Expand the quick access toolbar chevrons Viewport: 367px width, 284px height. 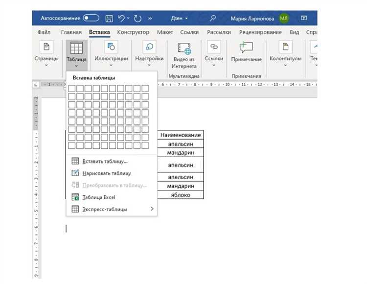point(150,18)
